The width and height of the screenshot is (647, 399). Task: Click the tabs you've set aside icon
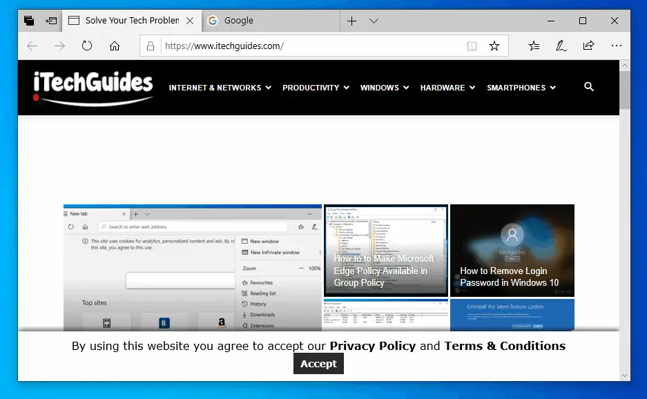pyautogui.click(x=29, y=21)
